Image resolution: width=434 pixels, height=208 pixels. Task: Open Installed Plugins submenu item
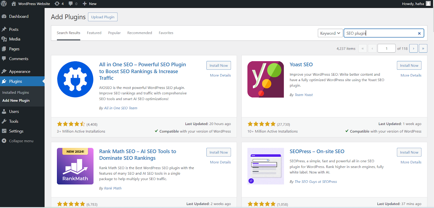click(16, 92)
